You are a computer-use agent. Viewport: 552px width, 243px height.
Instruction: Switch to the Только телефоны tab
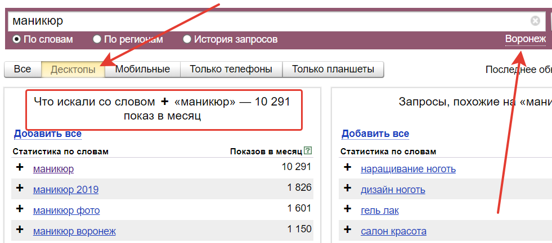point(231,69)
